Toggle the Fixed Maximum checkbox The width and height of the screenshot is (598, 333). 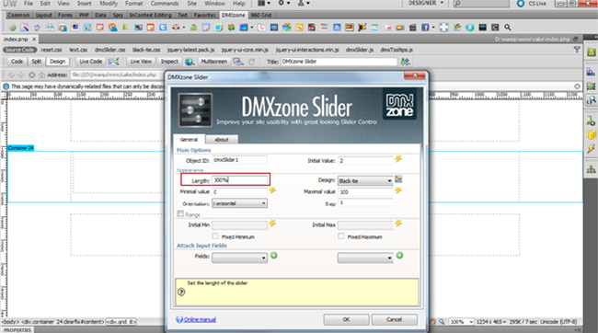point(341,236)
